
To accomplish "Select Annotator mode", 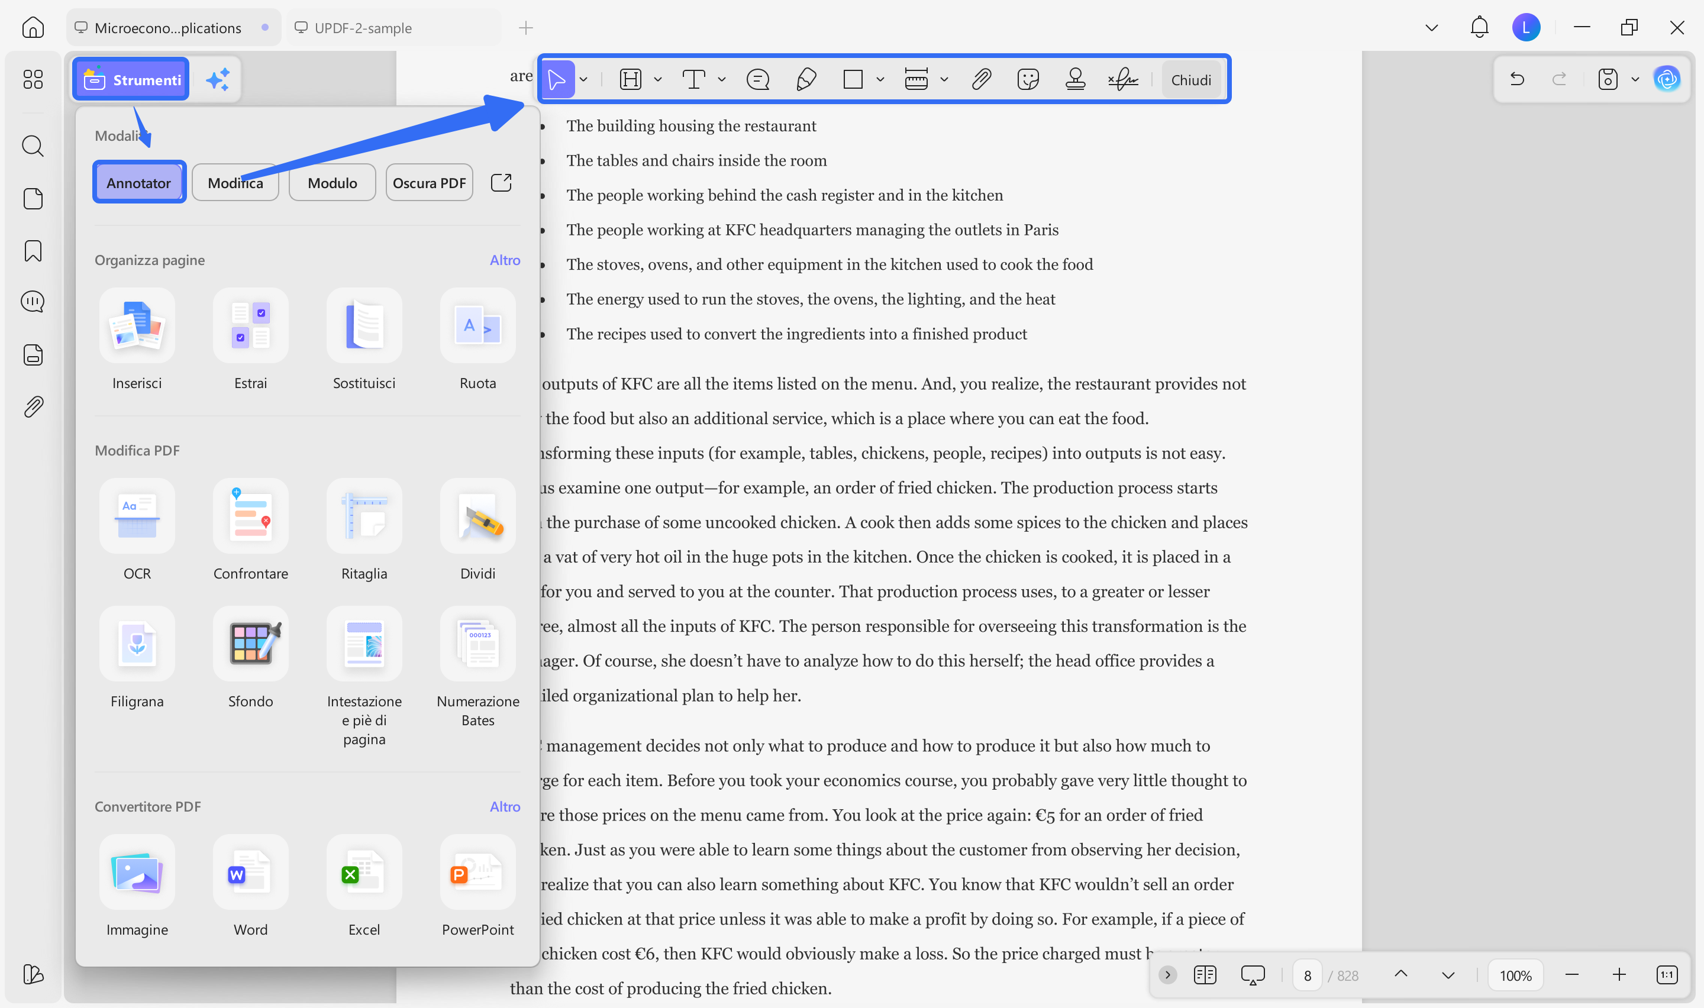I will (138, 182).
